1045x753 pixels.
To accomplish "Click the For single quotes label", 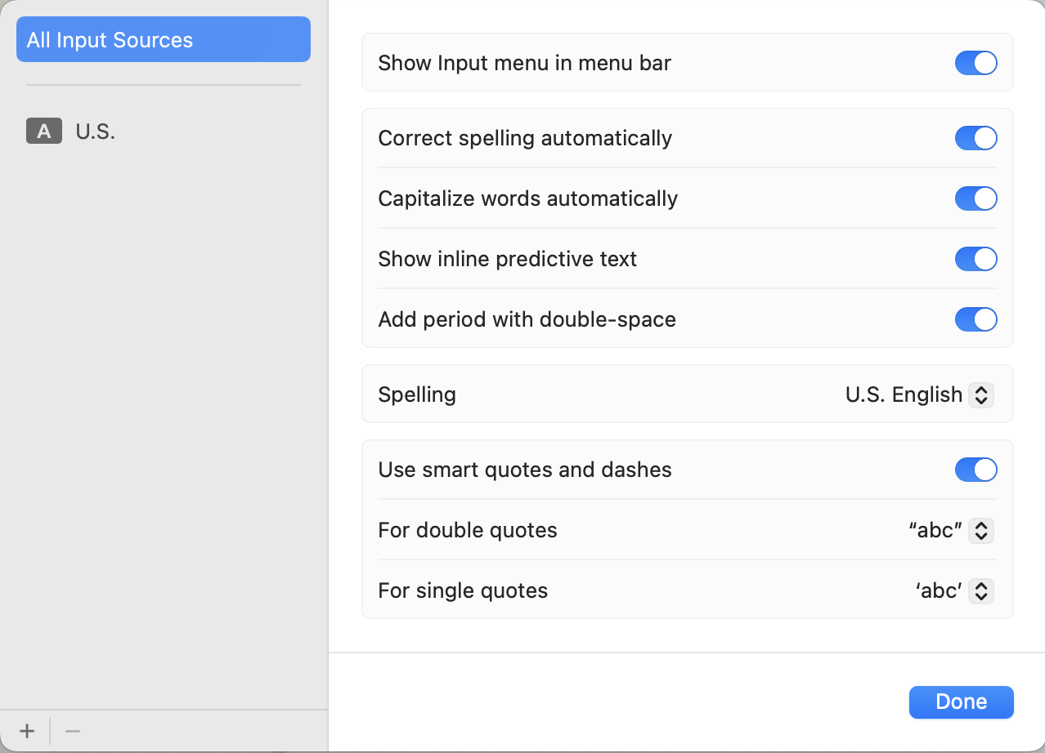I will pos(463,591).
